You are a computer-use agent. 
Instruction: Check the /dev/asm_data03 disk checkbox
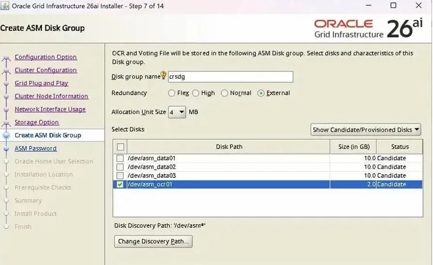coord(120,176)
